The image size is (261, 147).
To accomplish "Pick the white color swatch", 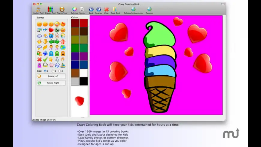I will pyautogui.click(x=83, y=73).
